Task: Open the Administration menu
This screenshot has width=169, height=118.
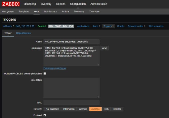Action: tap(98, 4)
